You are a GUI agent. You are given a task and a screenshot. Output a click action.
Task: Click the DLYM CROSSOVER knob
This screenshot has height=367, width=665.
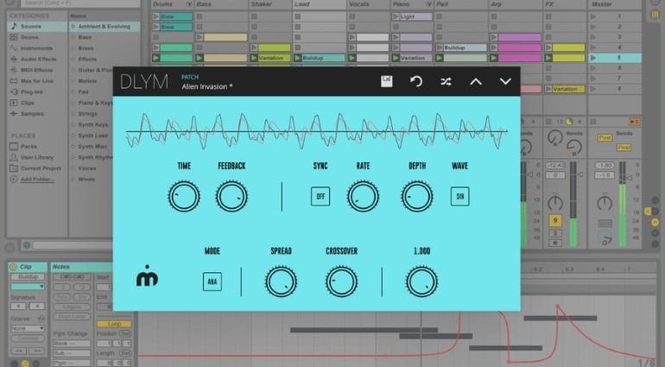341,282
